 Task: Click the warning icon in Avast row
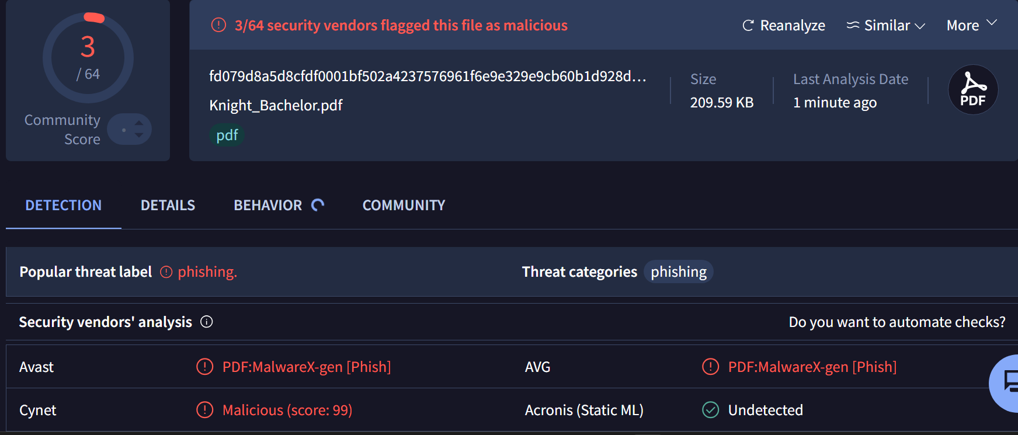point(205,367)
